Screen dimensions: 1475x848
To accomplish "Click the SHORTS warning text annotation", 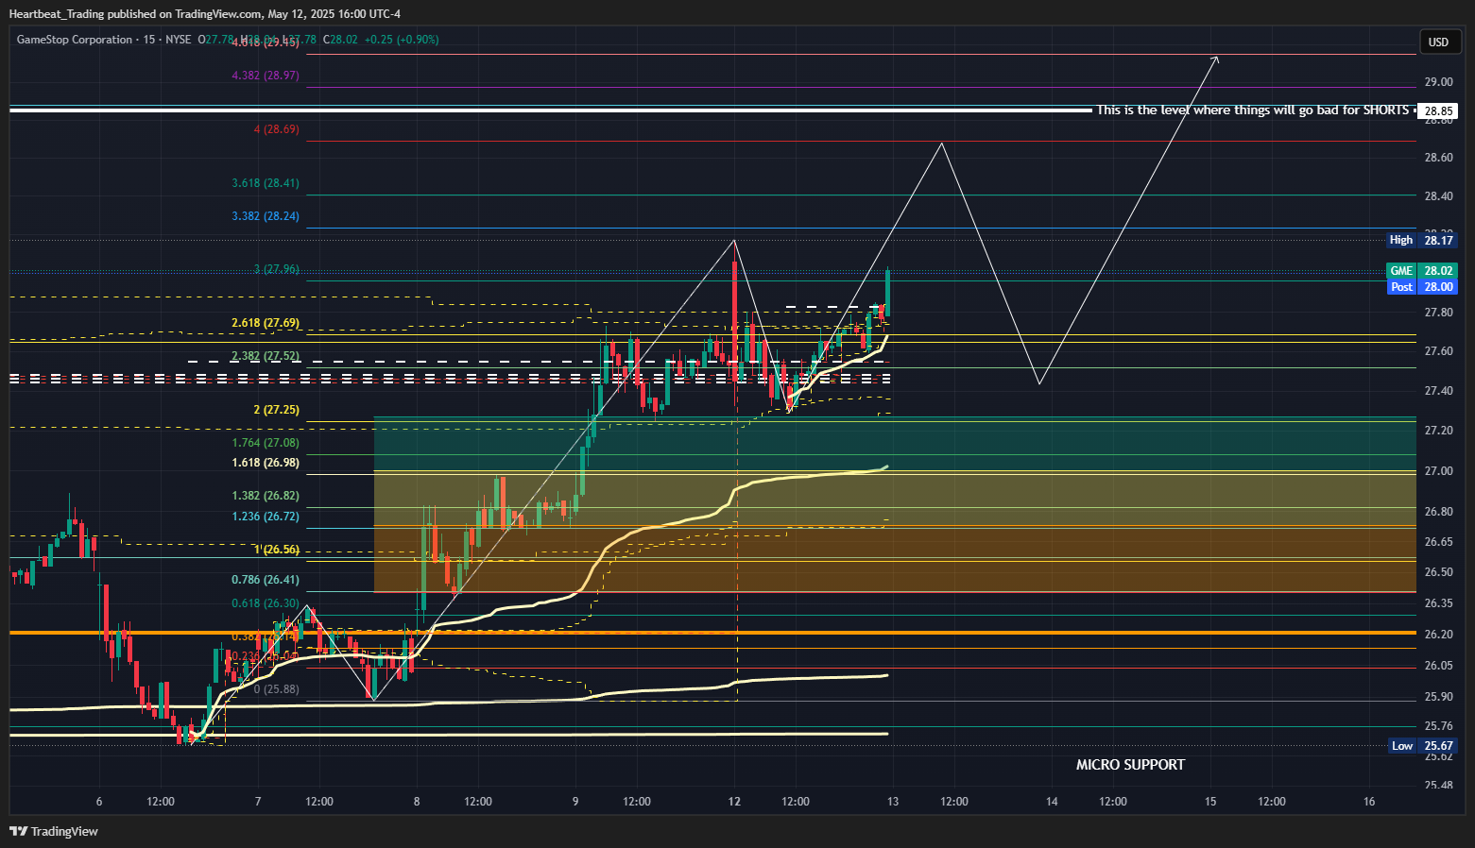I will (1253, 110).
